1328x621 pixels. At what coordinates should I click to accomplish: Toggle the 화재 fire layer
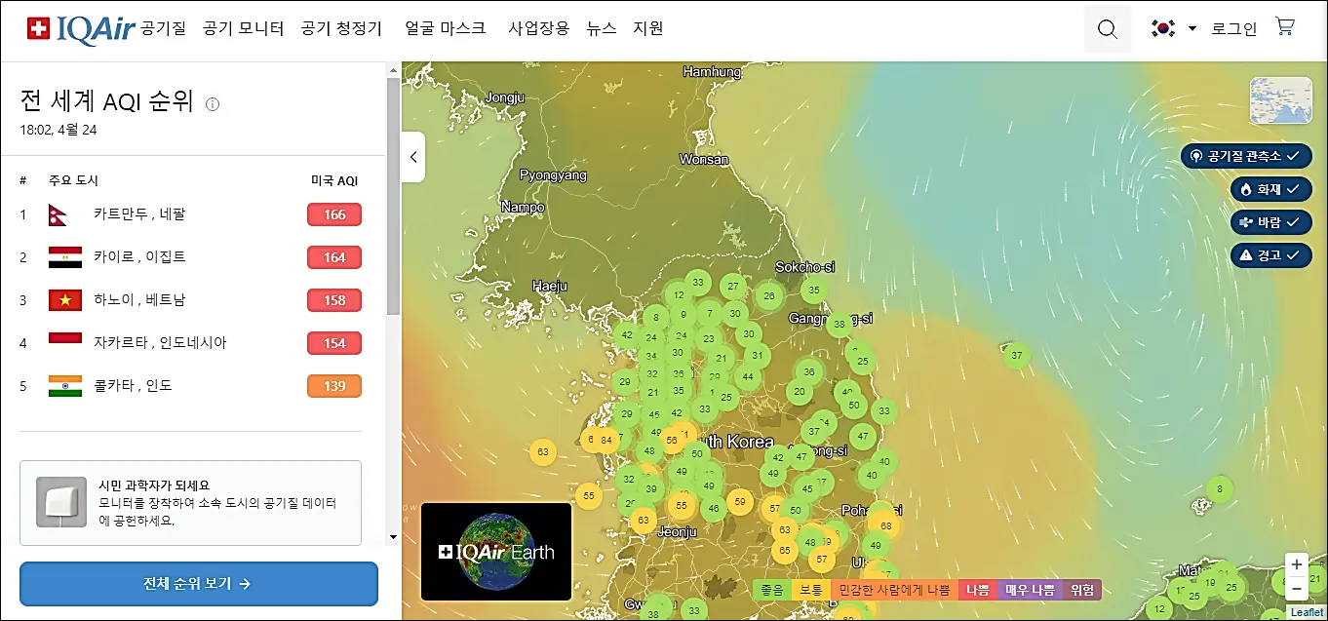(1270, 189)
